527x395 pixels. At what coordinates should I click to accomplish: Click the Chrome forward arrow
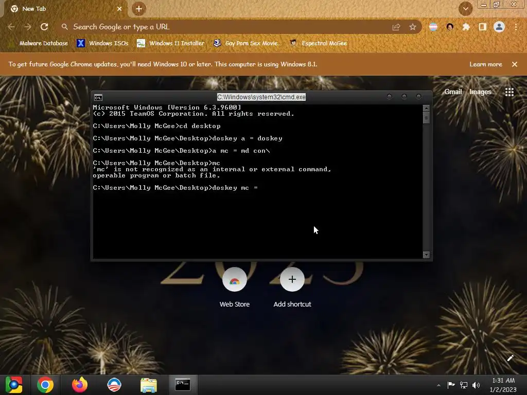[x=28, y=27]
